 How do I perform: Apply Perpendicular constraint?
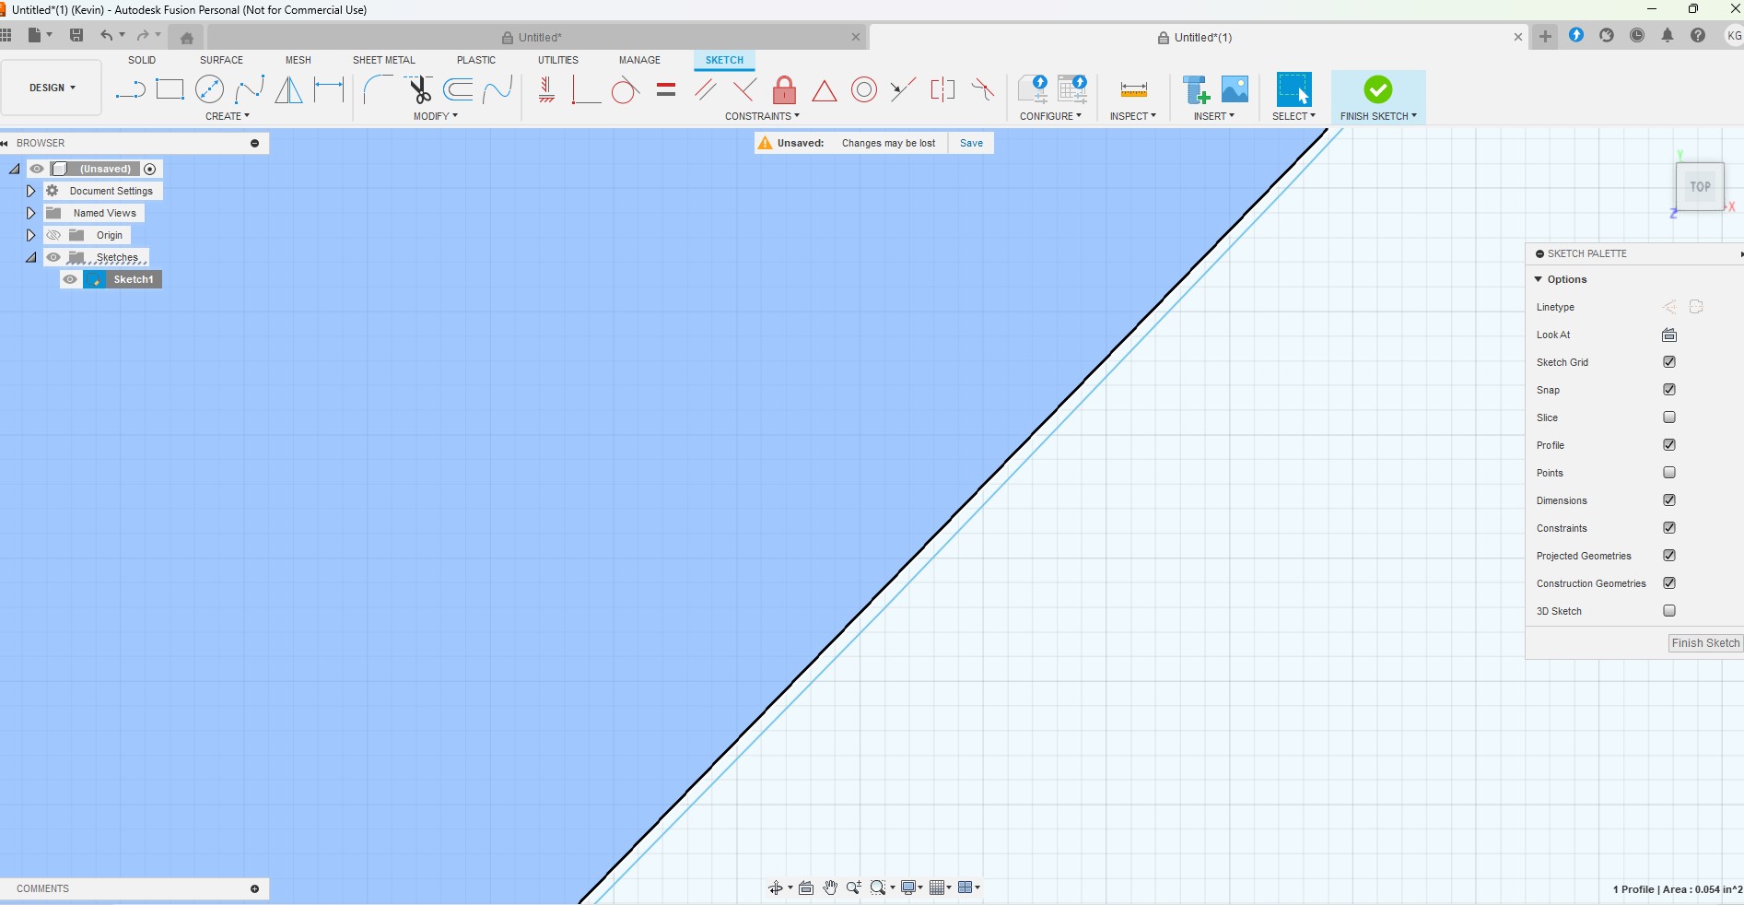tap(744, 89)
